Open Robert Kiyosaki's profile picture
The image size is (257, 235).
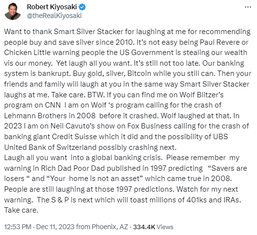(13, 11)
